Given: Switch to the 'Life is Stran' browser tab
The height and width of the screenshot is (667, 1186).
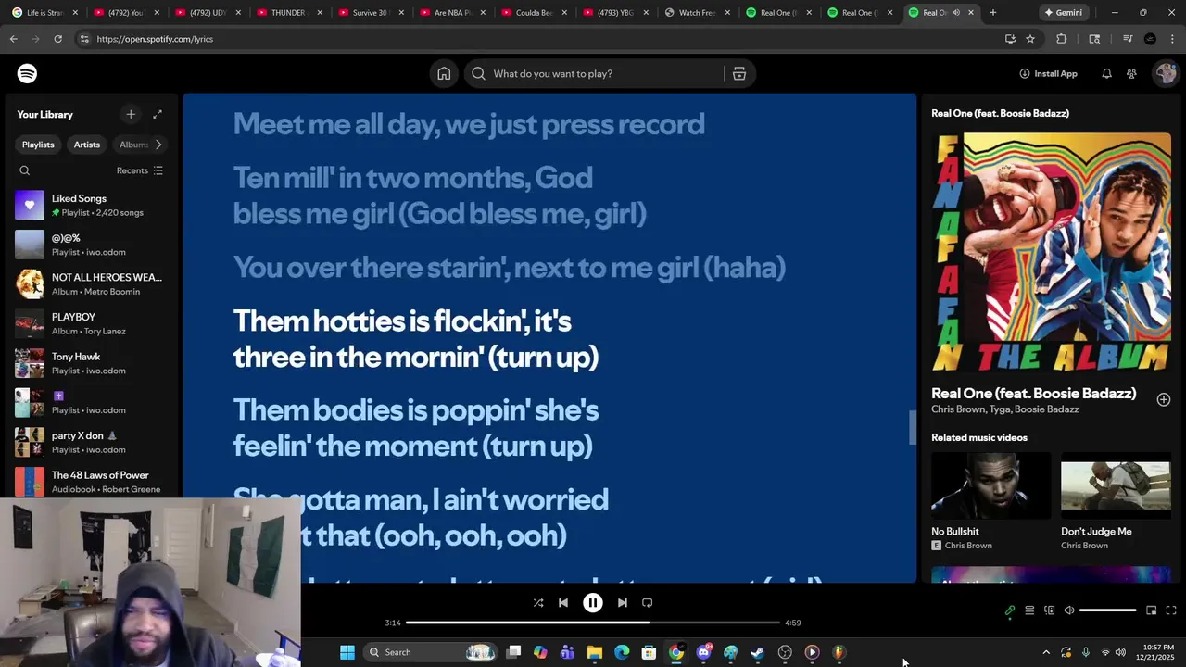Looking at the screenshot, I should pyautogui.click(x=44, y=13).
